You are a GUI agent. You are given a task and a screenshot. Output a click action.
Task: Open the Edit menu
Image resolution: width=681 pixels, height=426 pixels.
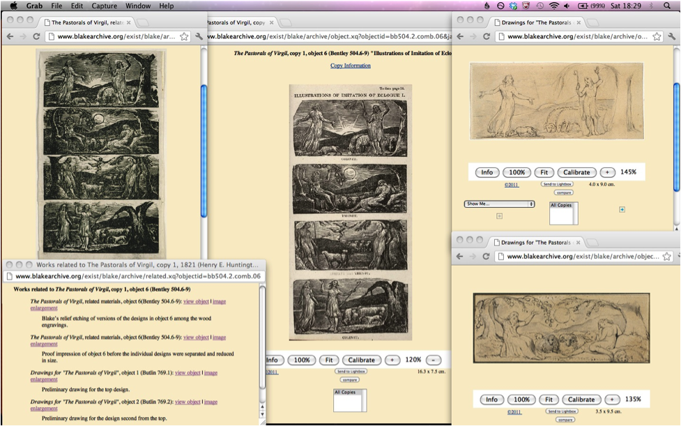coord(77,6)
